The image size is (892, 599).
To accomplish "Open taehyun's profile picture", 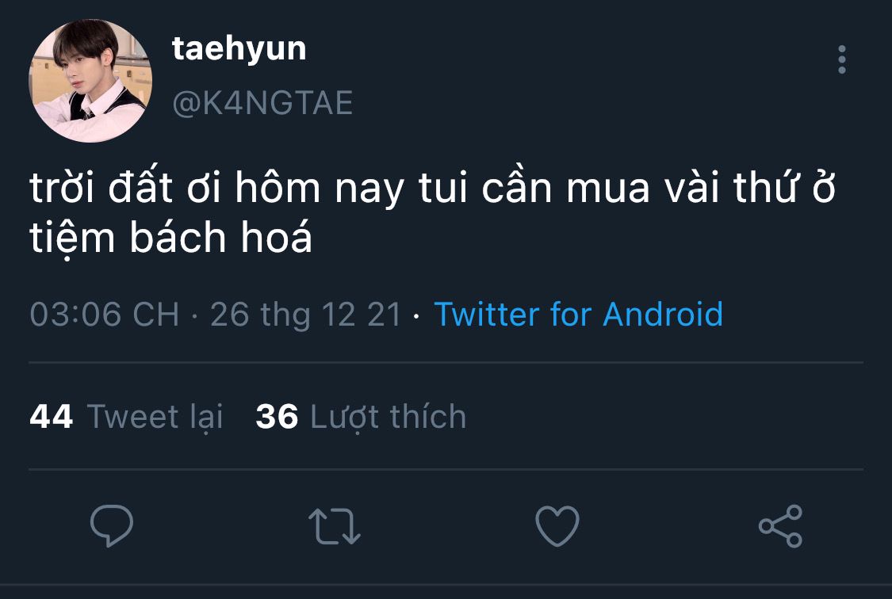I will pyautogui.click(x=90, y=80).
